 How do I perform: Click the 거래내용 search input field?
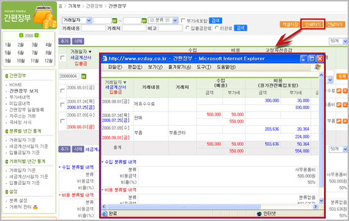tap(94, 28)
